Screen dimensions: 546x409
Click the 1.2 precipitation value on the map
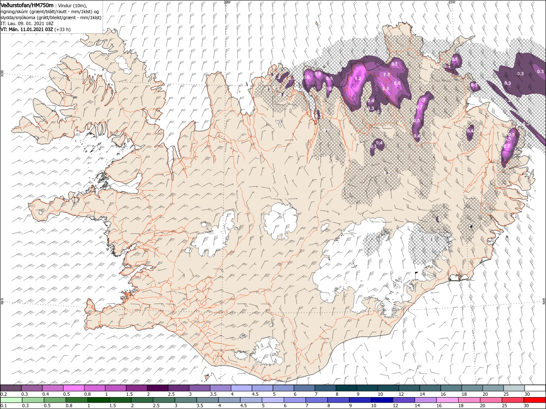click(358, 79)
